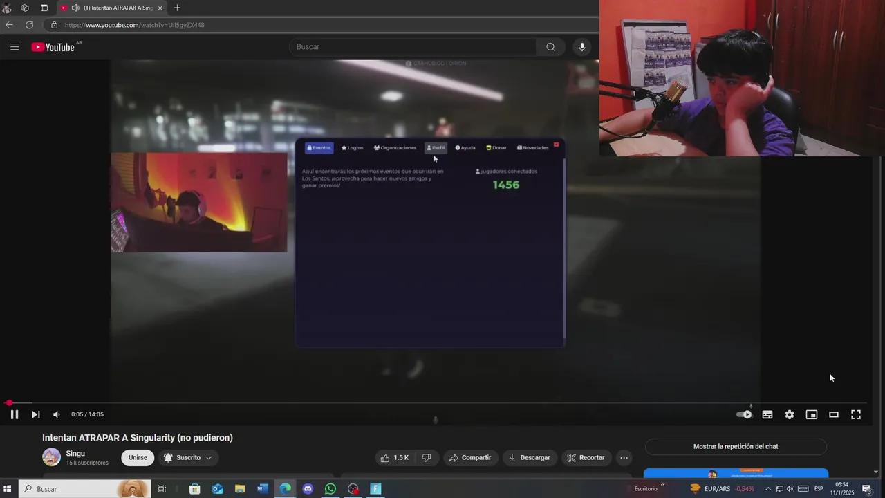Mute the video with the volume icon

click(56, 414)
